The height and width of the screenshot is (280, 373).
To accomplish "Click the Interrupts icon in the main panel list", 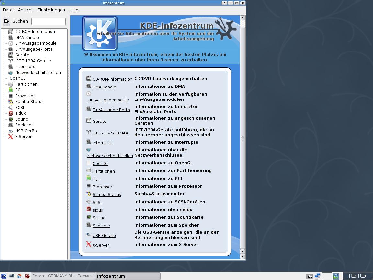I will pos(89,142).
